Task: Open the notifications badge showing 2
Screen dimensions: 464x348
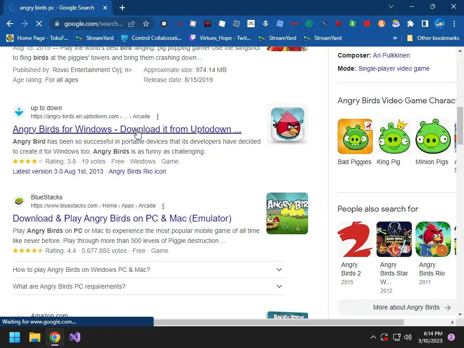Action: (451, 337)
